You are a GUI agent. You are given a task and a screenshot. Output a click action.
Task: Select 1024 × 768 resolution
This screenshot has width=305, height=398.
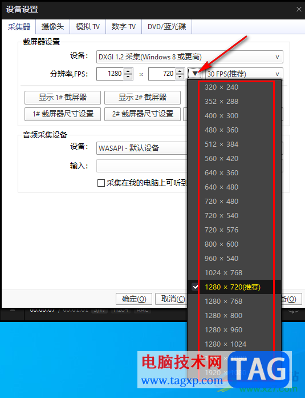(234, 273)
